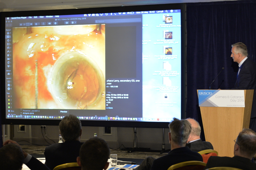
Task: Select the Home folder sidebar item
Action: (9, 62)
